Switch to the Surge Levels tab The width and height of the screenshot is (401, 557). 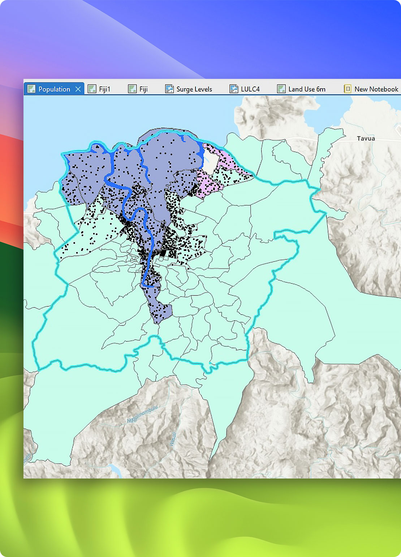tap(194, 89)
